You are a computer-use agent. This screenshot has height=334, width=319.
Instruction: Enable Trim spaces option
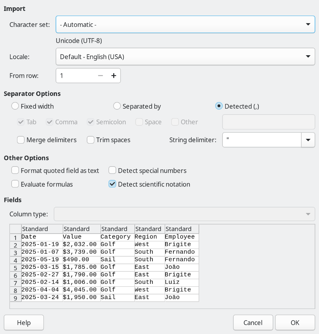[90, 140]
